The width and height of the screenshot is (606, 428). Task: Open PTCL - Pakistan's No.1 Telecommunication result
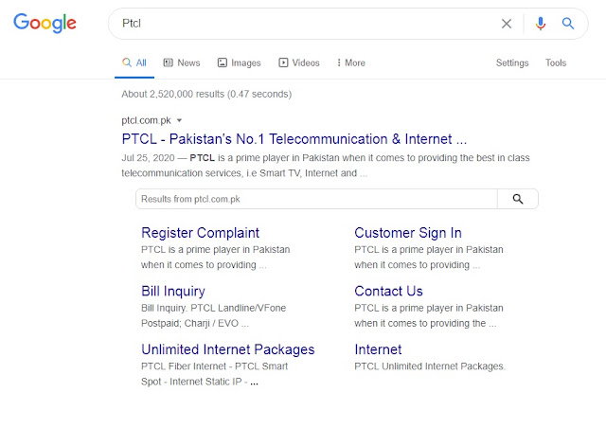click(294, 139)
